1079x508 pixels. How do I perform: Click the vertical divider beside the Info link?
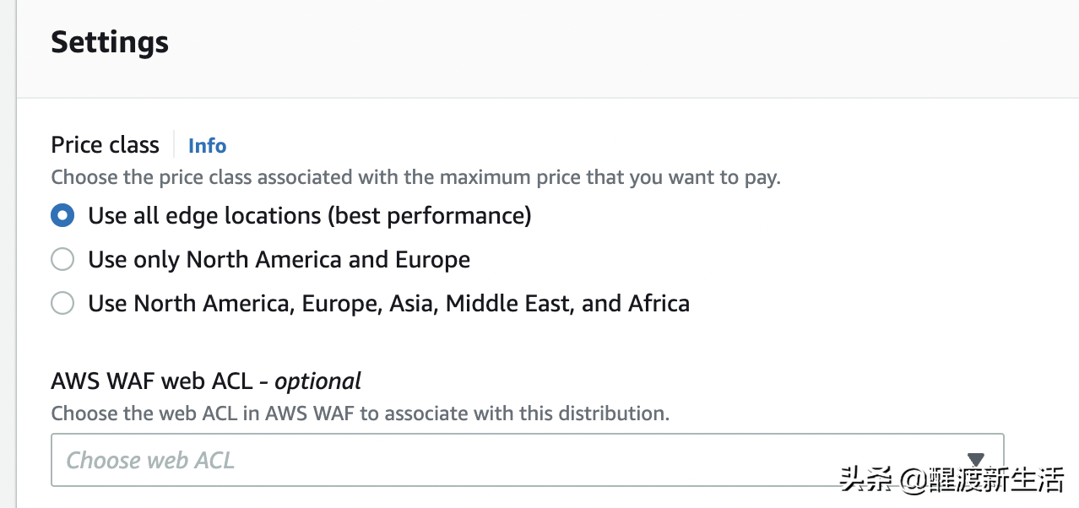pos(174,144)
